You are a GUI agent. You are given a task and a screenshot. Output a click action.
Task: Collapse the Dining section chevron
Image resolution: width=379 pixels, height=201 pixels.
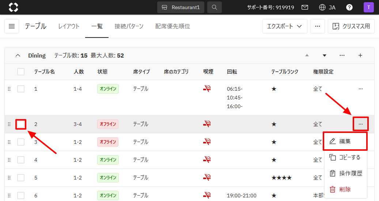click(18, 55)
